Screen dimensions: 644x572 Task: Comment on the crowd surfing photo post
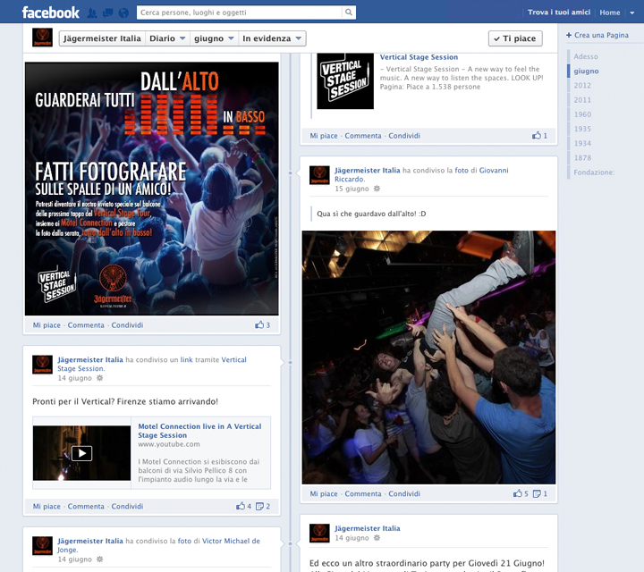(363, 493)
